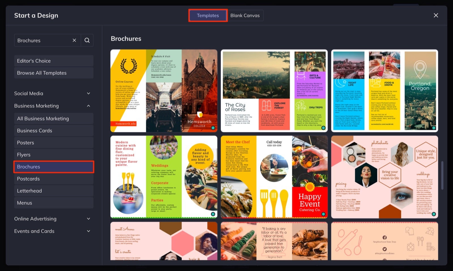
Task: Switch to the Blank Canvas tab
Action: (x=245, y=15)
